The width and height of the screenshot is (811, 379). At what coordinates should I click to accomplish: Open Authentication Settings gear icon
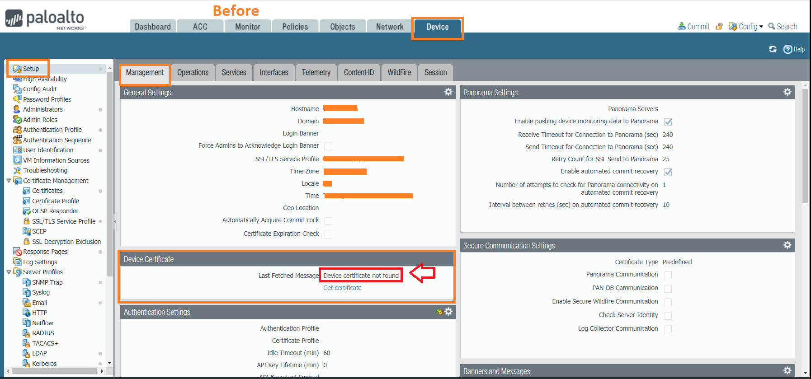pyautogui.click(x=448, y=311)
